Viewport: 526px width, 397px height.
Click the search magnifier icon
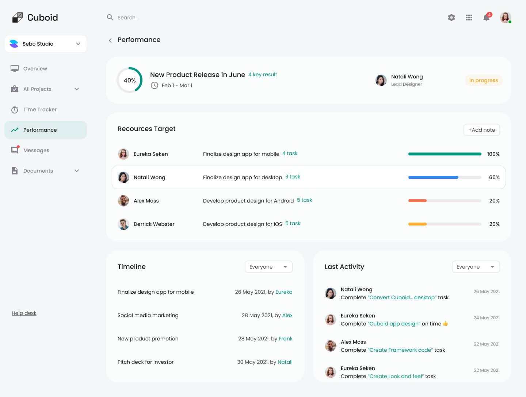tap(110, 18)
